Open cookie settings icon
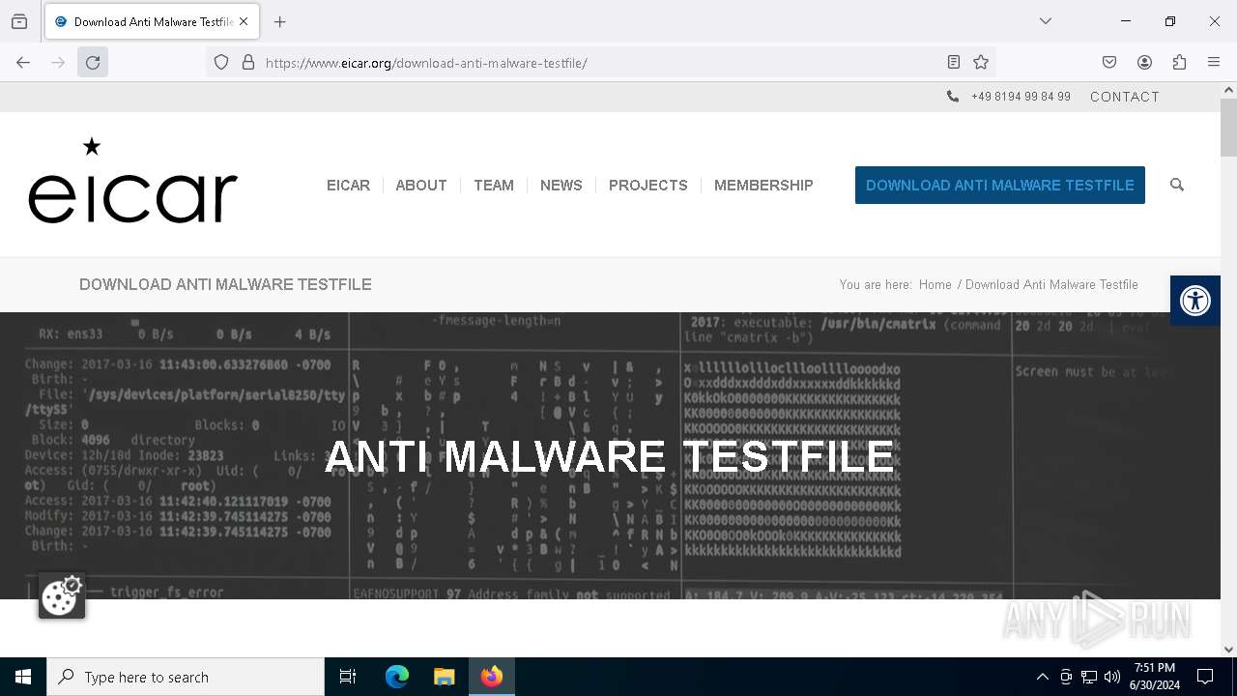Image resolution: width=1237 pixels, height=696 pixels. [x=62, y=595]
